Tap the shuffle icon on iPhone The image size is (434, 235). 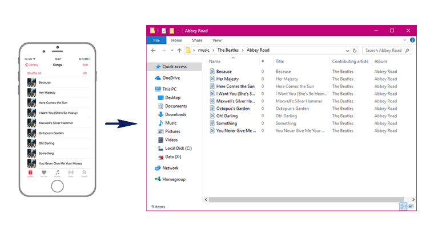[85, 73]
